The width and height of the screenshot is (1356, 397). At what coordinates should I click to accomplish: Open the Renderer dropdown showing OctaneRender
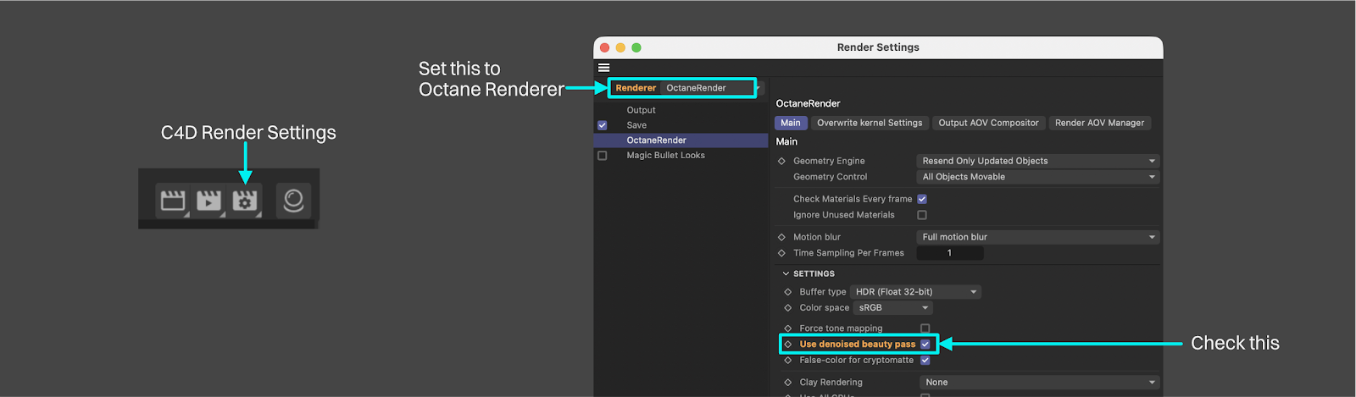(708, 88)
